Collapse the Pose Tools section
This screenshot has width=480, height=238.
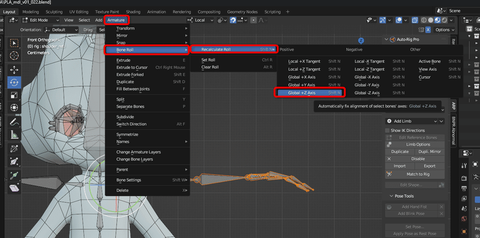click(392, 196)
